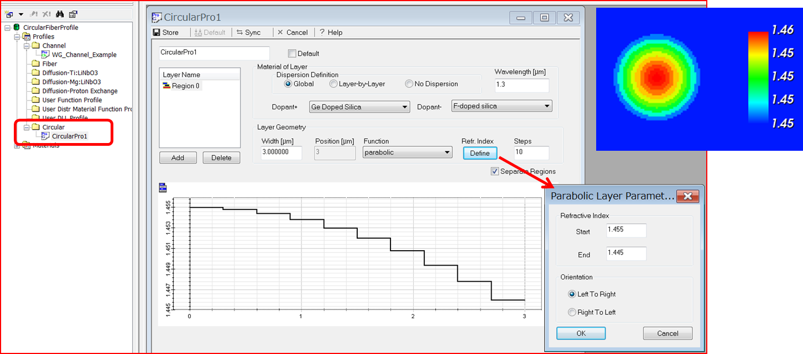Open Help from the profile window toolbar
The height and width of the screenshot is (354, 803).
[x=330, y=32]
